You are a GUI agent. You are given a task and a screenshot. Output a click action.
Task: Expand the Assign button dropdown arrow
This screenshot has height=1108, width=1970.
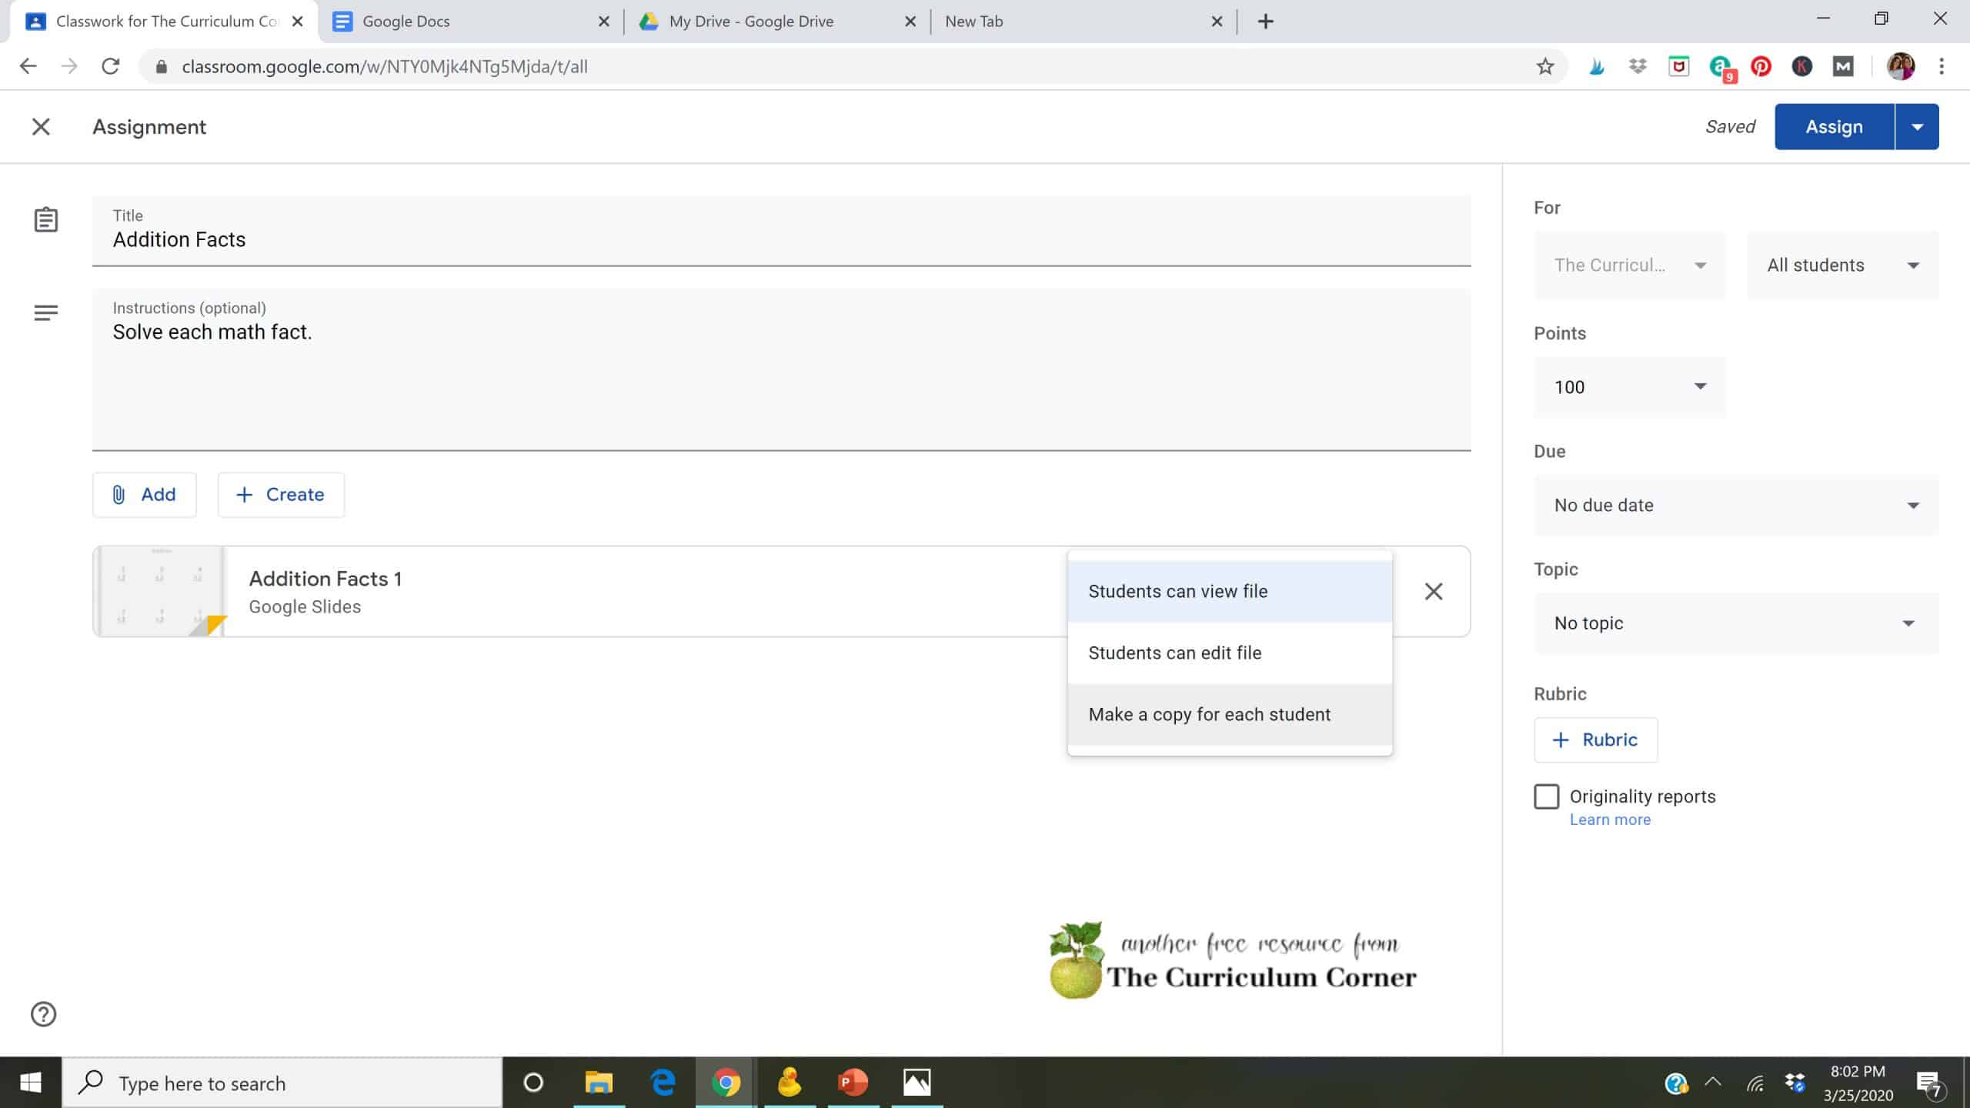(x=1916, y=125)
